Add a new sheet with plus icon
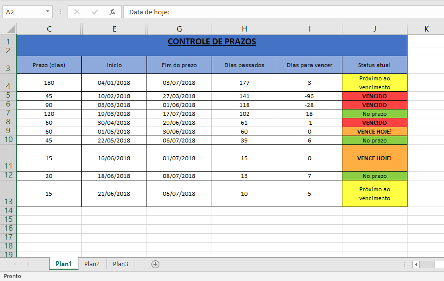444x281 pixels. 155,264
